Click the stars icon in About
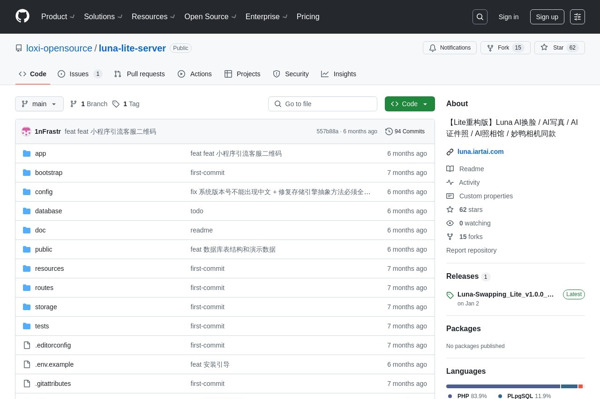Image resolution: width=600 pixels, height=399 pixels. coord(450,210)
